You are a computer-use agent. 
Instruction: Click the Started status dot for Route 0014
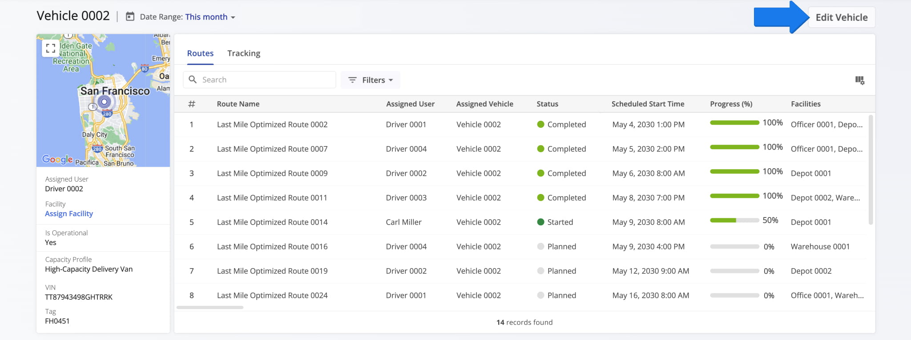pyautogui.click(x=540, y=222)
